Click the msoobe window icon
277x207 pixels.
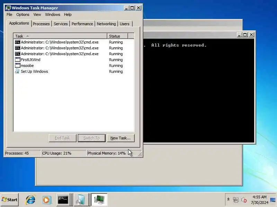(x=18, y=65)
